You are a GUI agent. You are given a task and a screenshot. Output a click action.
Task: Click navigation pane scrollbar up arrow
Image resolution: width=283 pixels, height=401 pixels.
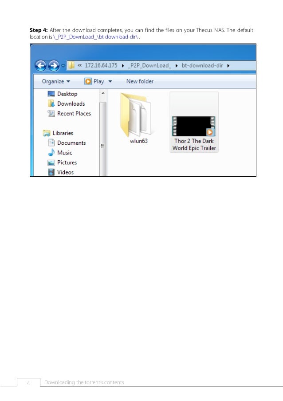click(x=103, y=93)
